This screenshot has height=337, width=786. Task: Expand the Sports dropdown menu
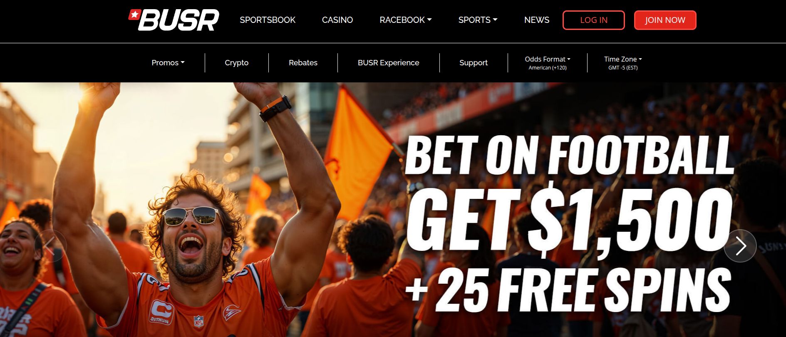[x=478, y=20]
